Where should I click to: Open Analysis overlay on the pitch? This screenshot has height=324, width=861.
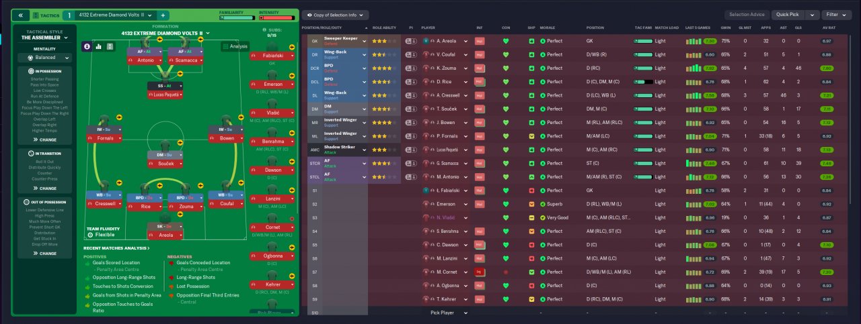pos(235,46)
